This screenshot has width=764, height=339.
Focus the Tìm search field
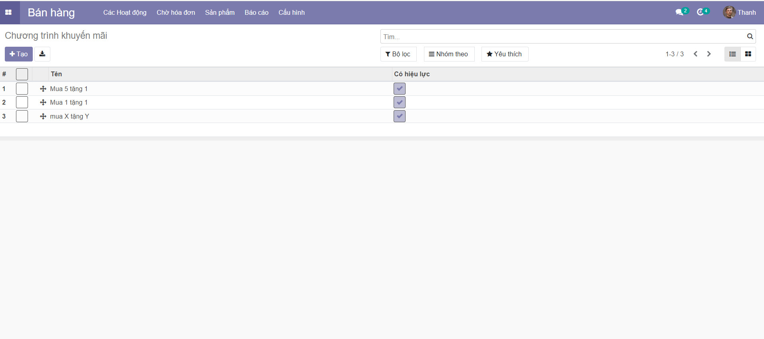tap(559, 36)
